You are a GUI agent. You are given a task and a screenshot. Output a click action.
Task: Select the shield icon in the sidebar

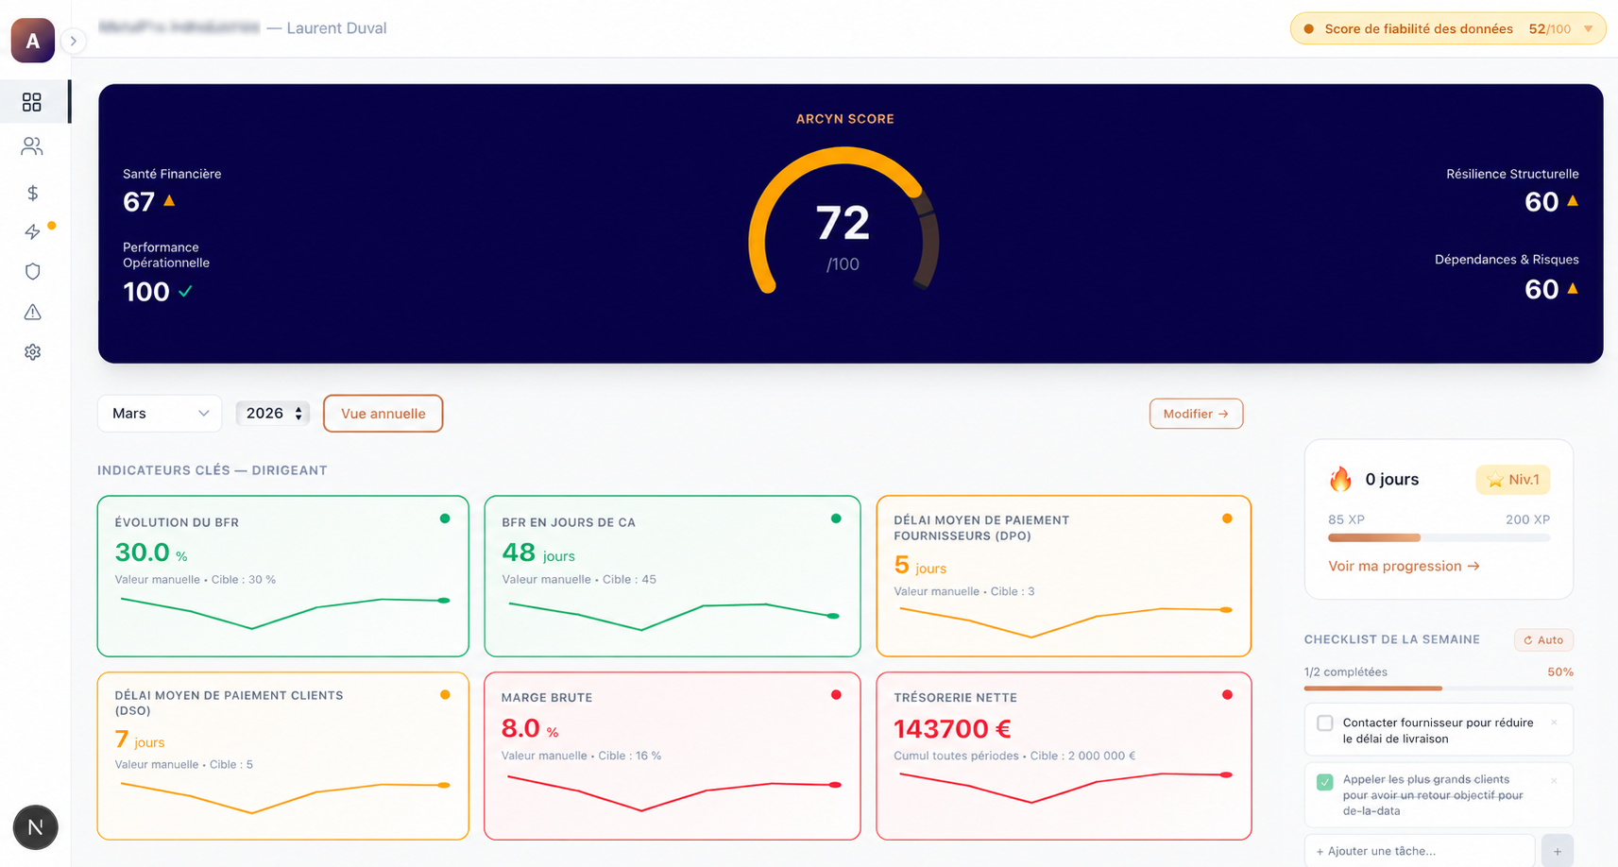(x=32, y=272)
